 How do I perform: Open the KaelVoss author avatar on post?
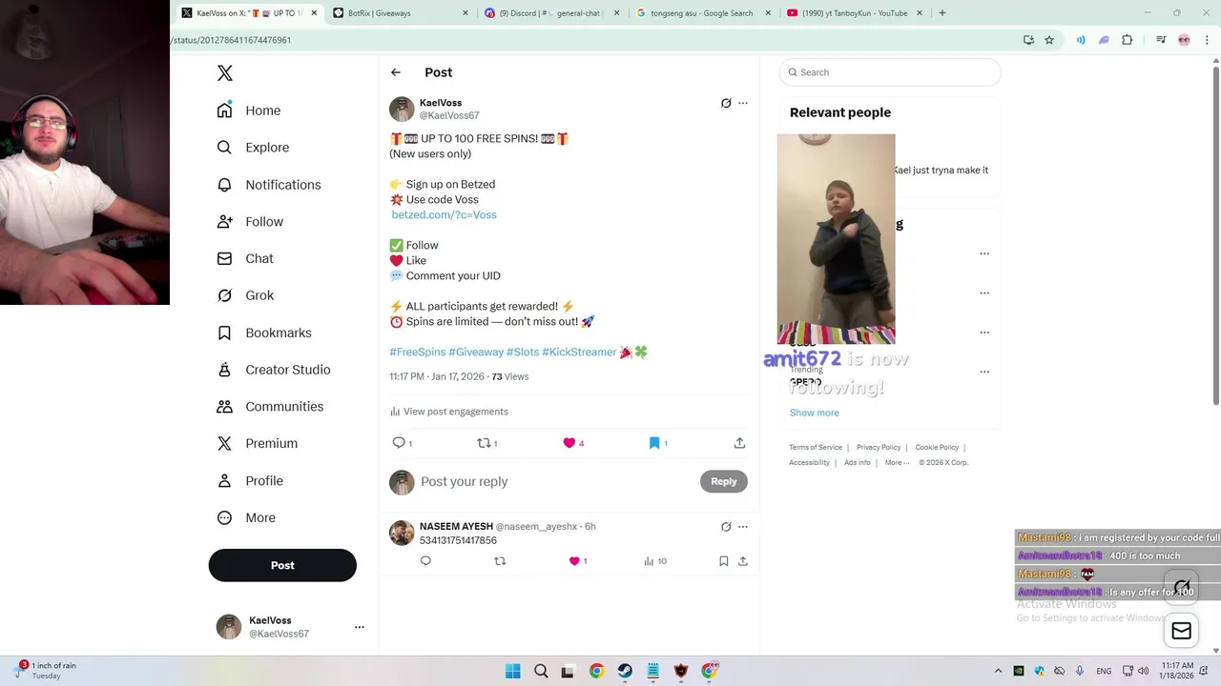tap(402, 109)
